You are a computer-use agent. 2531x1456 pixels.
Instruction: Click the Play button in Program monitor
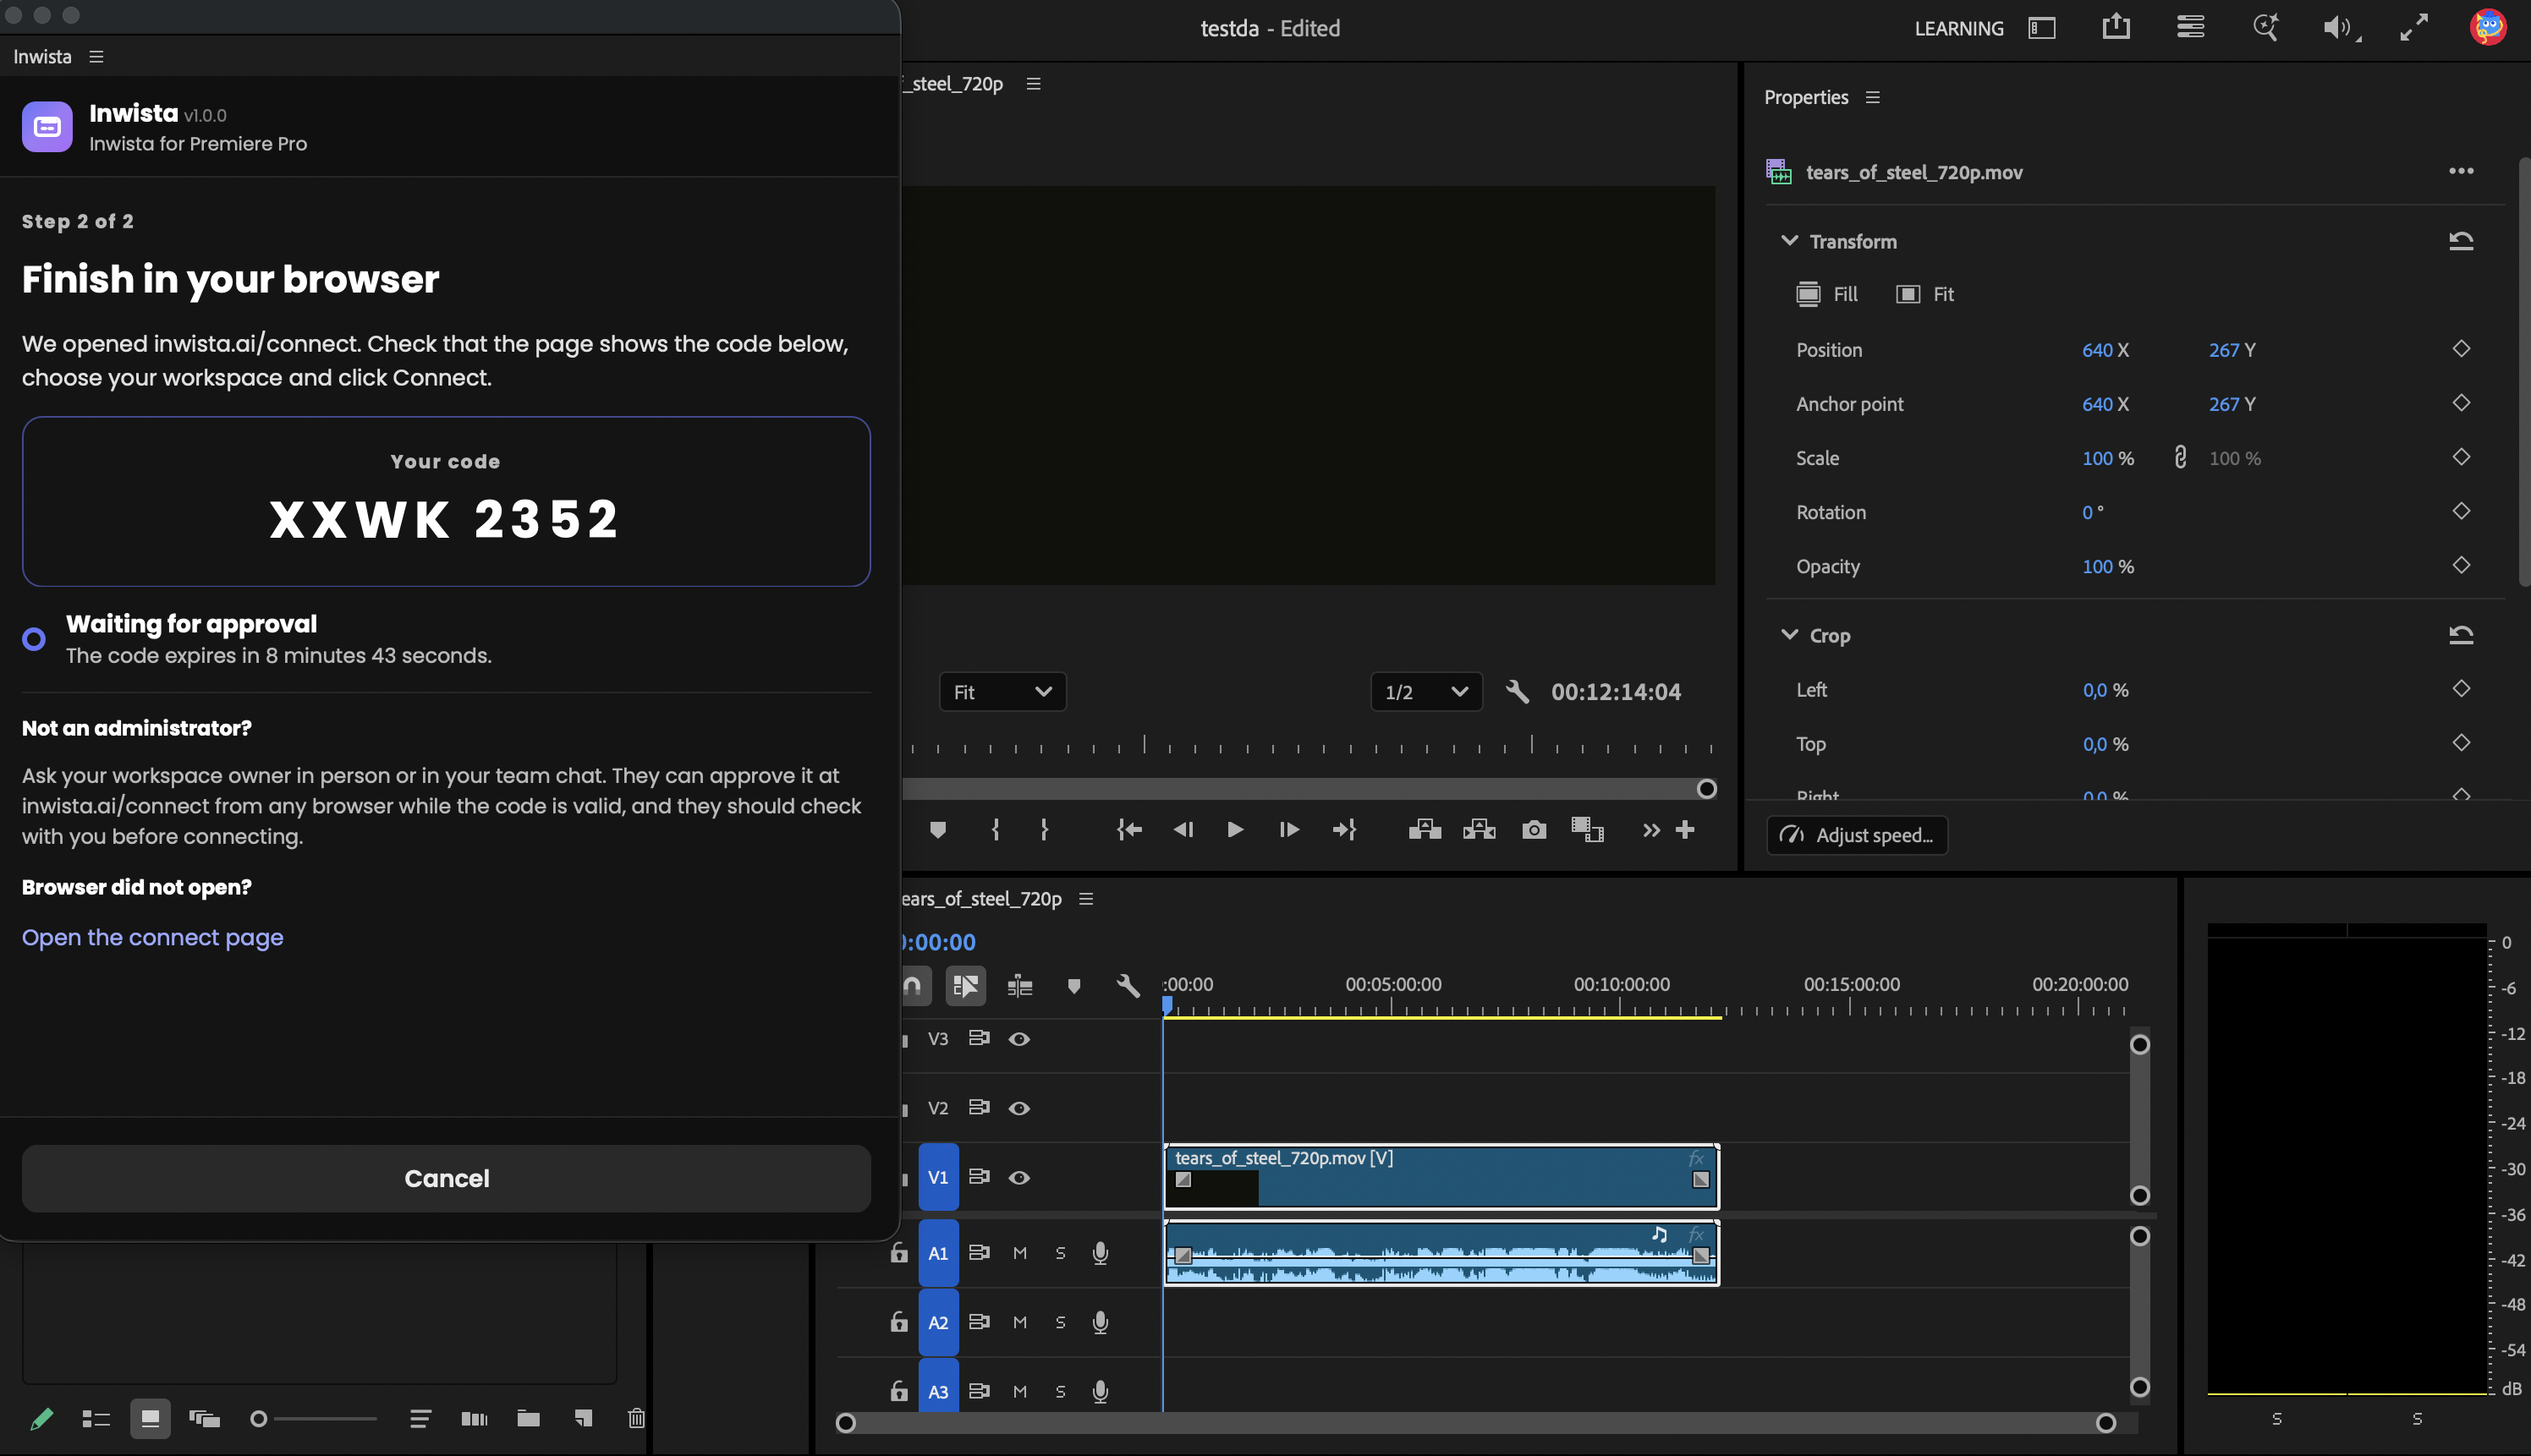click(x=1234, y=830)
